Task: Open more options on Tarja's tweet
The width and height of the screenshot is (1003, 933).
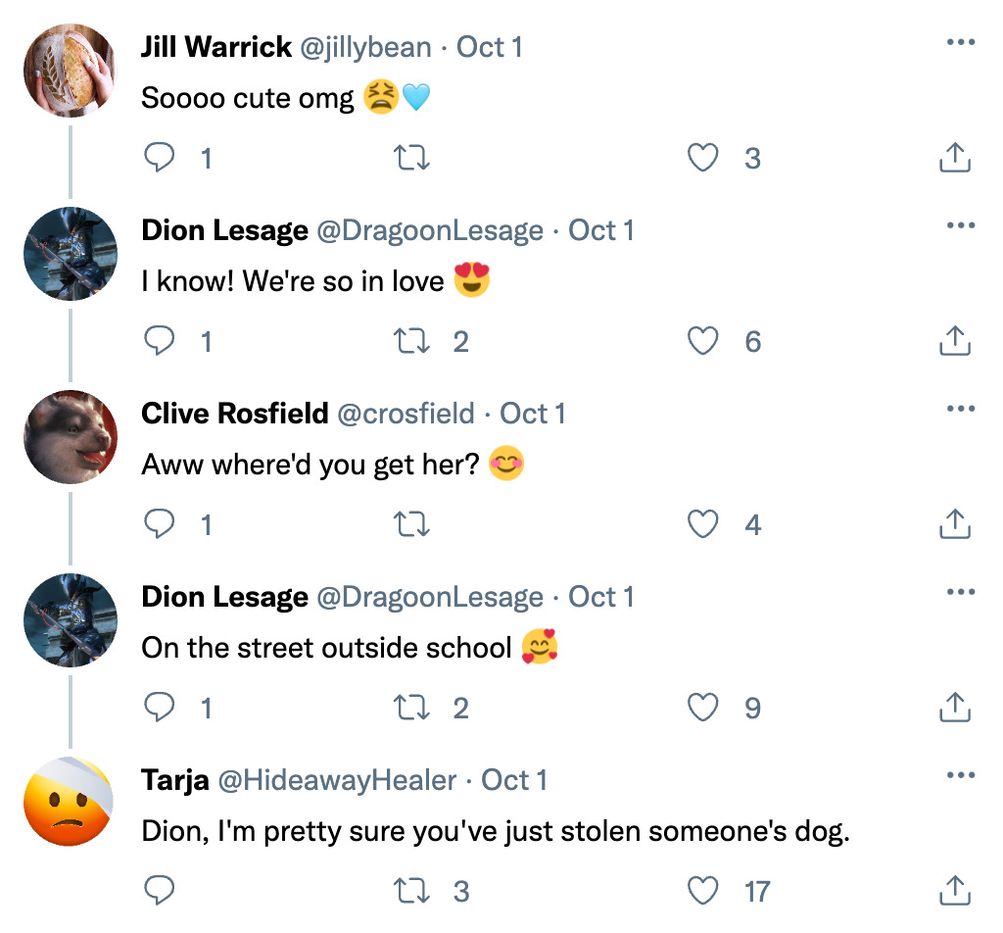Action: point(961,776)
